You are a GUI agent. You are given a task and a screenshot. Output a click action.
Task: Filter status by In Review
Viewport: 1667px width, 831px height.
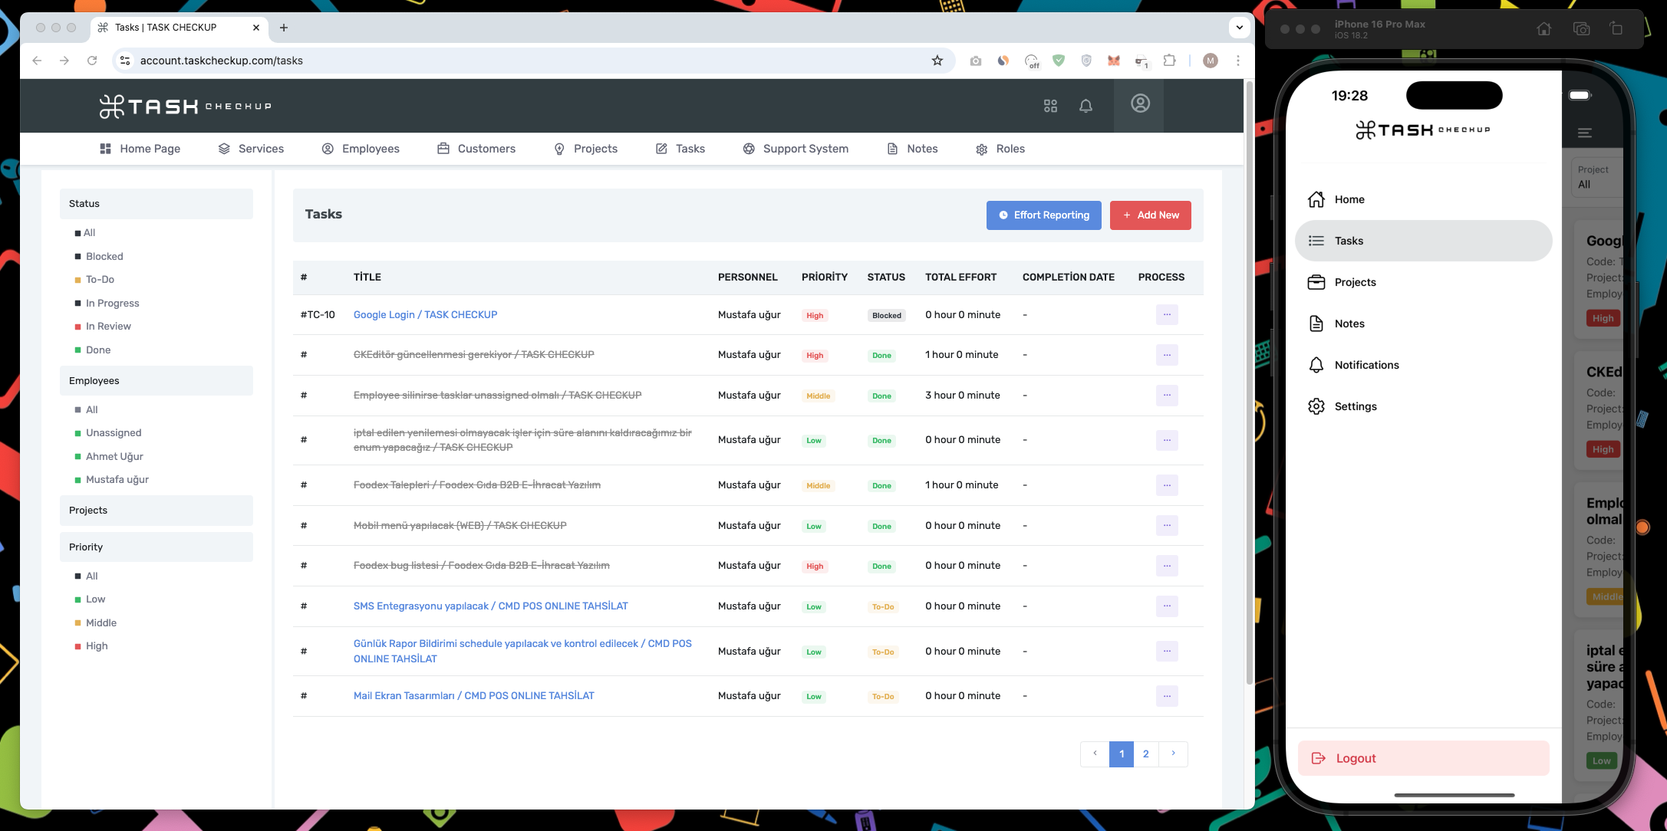tap(108, 327)
